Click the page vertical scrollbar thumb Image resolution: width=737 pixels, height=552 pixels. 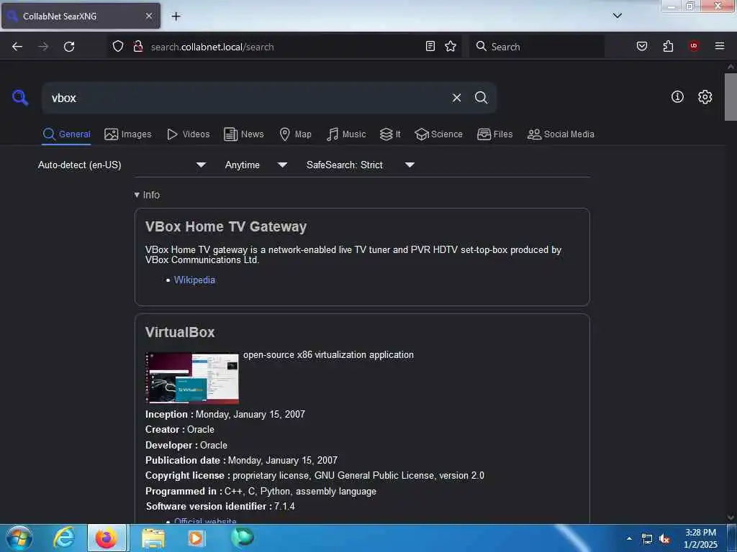coord(731,97)
